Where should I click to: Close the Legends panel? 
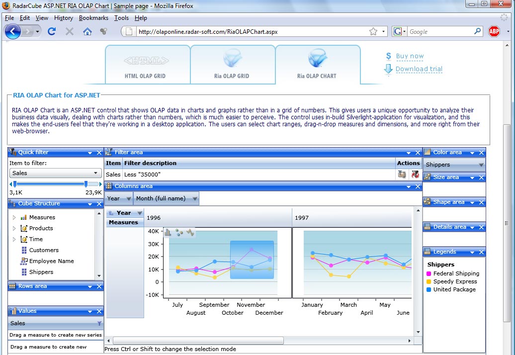(482, 252)
